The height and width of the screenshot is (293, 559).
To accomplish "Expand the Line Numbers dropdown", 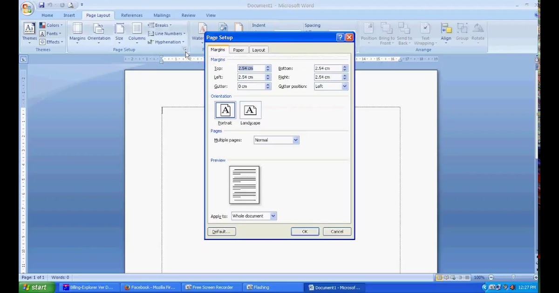I will (x=167, y=33).
